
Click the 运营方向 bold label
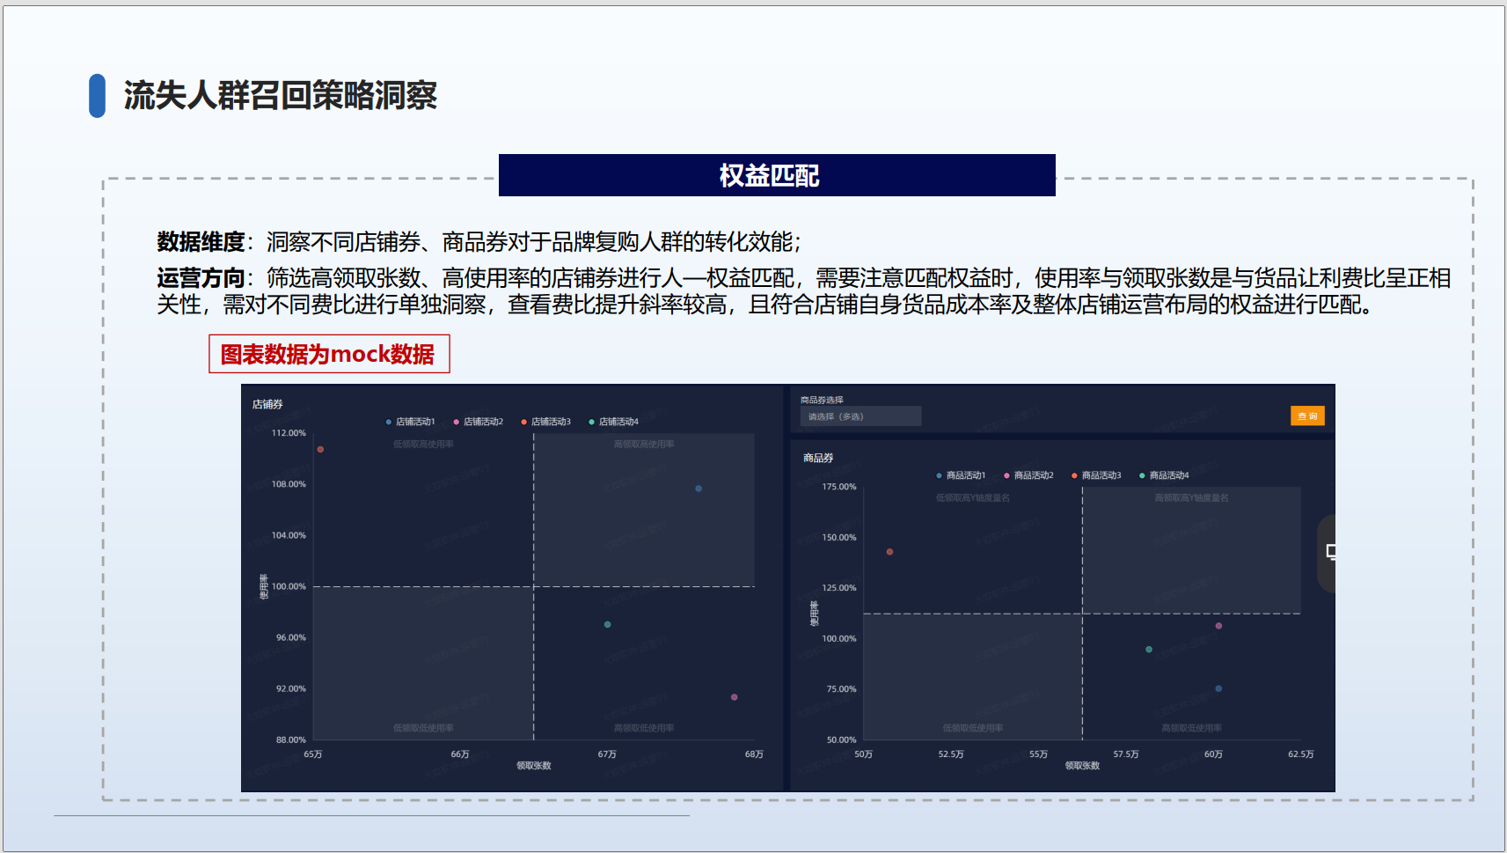(x=201, y=278)
